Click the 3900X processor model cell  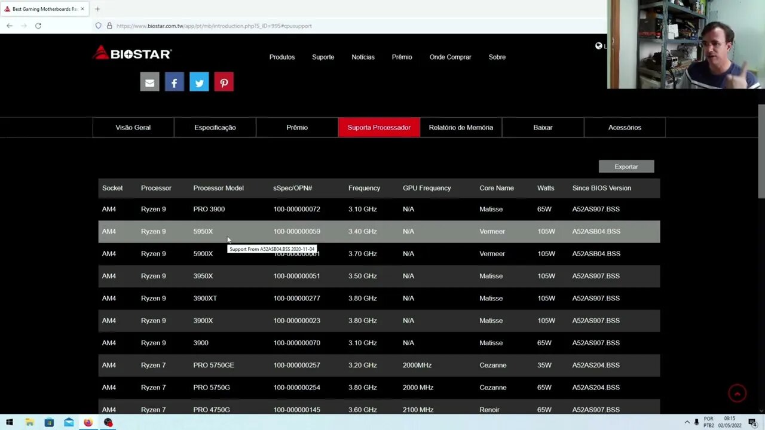203,321
